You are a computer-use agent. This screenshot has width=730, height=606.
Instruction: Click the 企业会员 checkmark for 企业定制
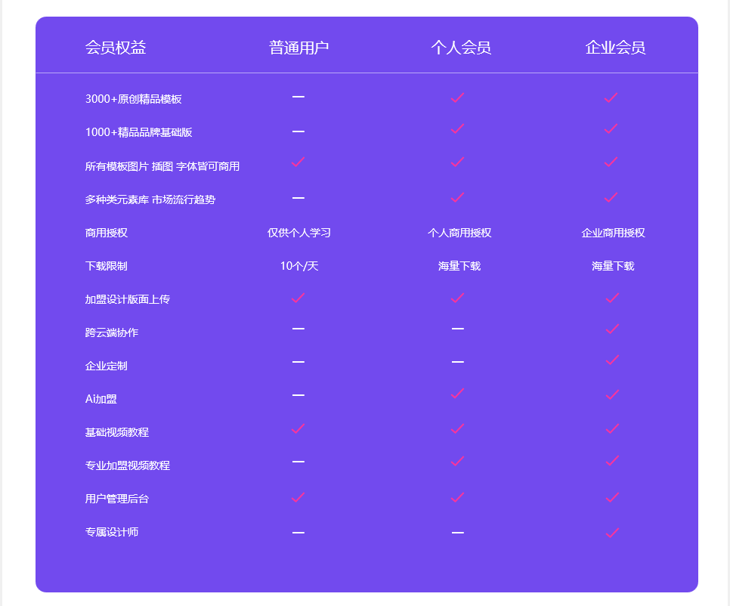(610, 364)
